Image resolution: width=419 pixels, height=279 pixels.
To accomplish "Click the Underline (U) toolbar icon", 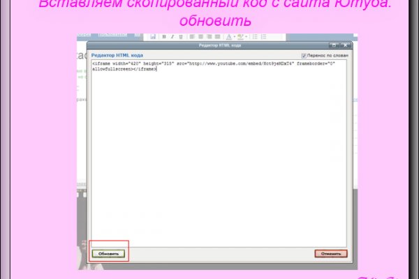I will pyautogui.click(x=181, y=36).
